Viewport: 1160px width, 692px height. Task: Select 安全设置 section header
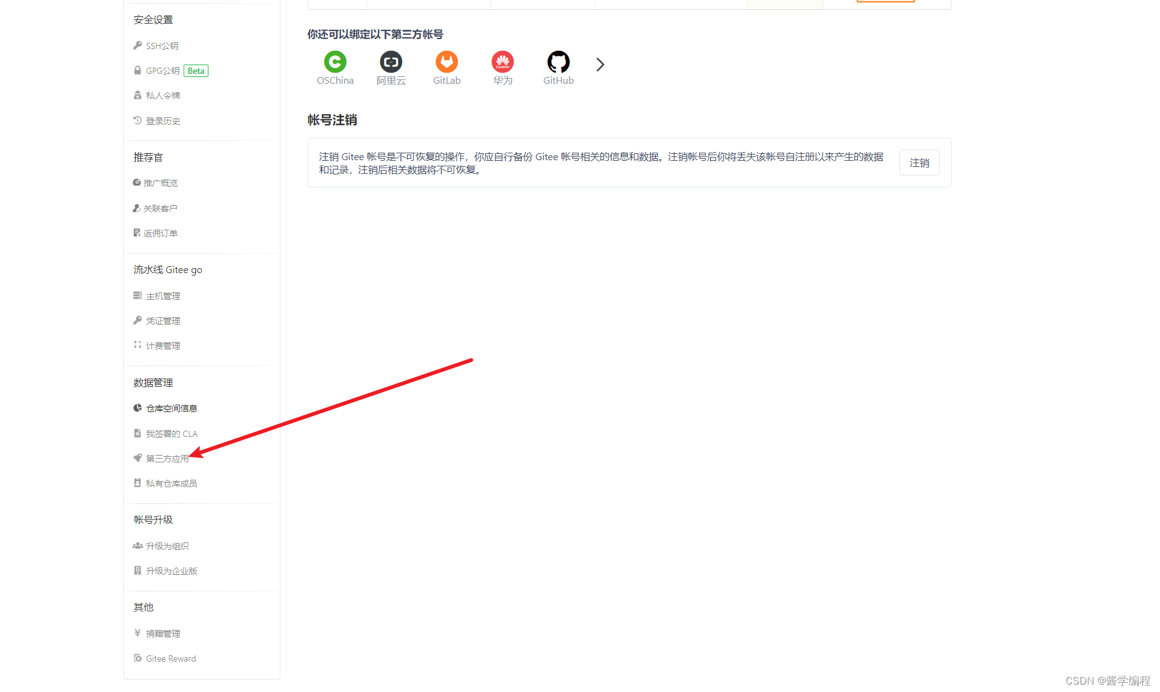click(153, 19)
